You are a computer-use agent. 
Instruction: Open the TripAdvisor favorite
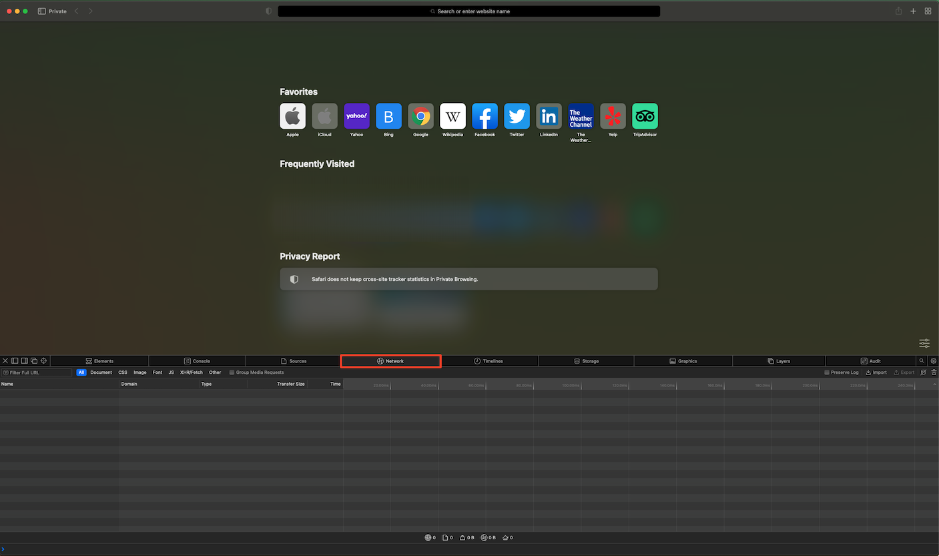645,116
